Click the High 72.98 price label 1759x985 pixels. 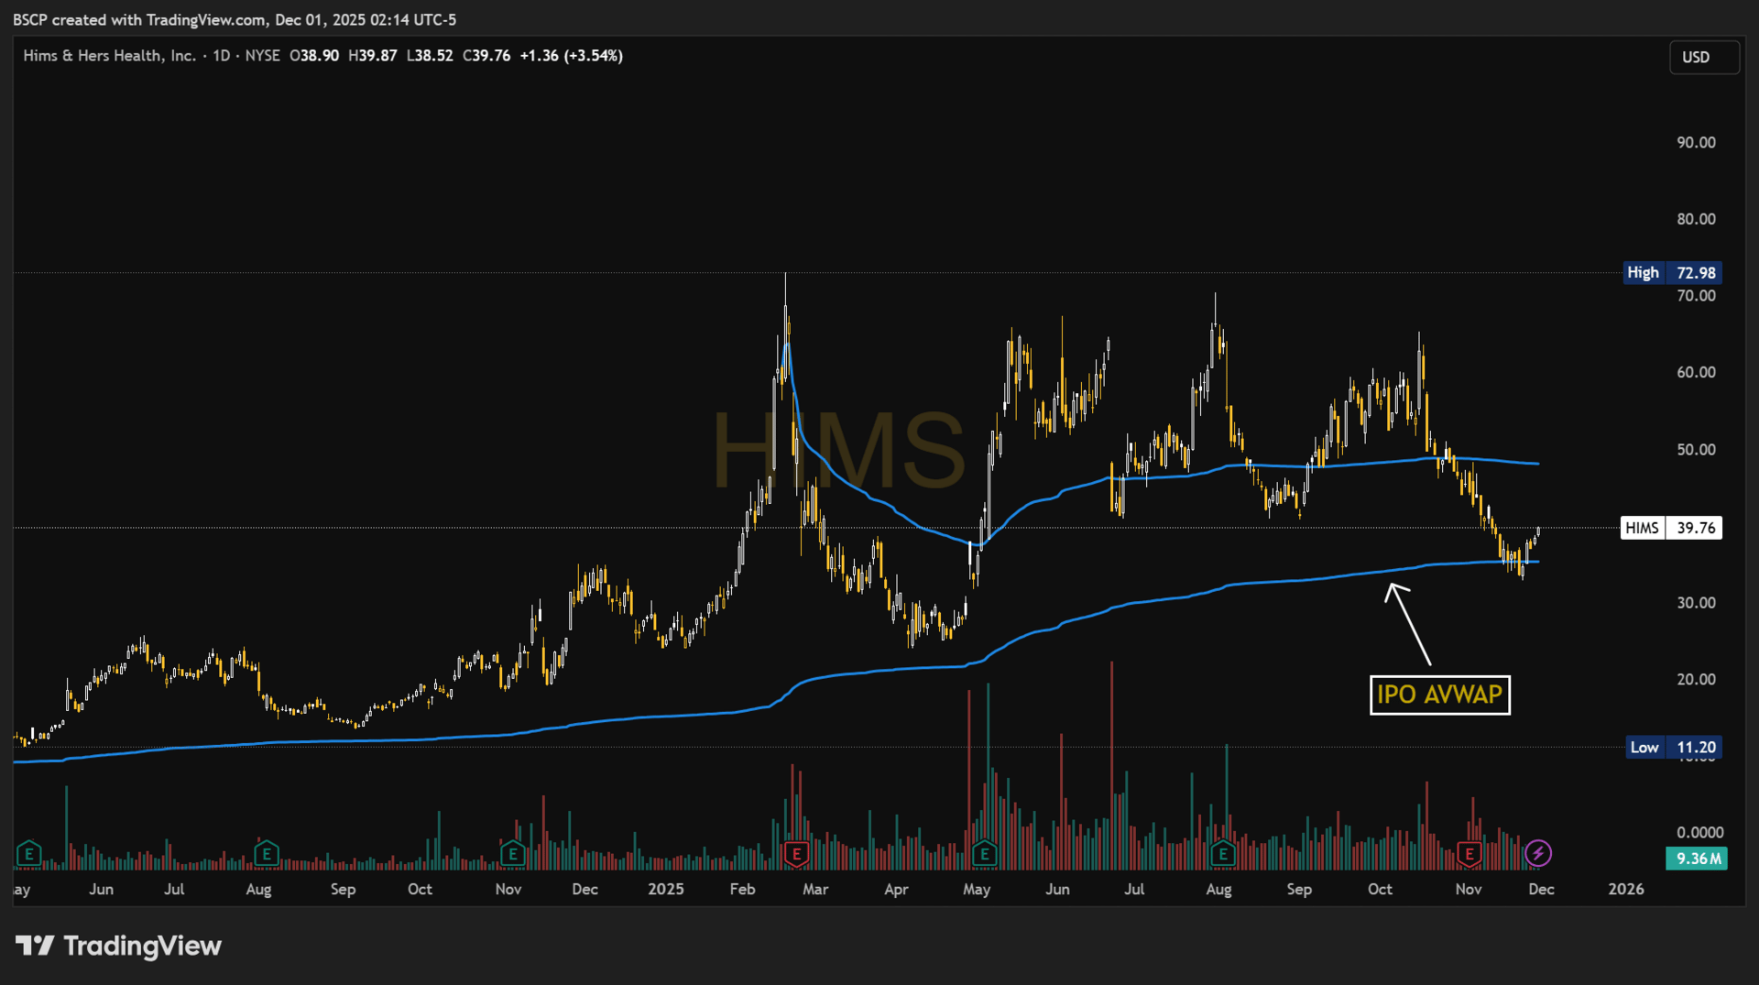coord(1672,273)
